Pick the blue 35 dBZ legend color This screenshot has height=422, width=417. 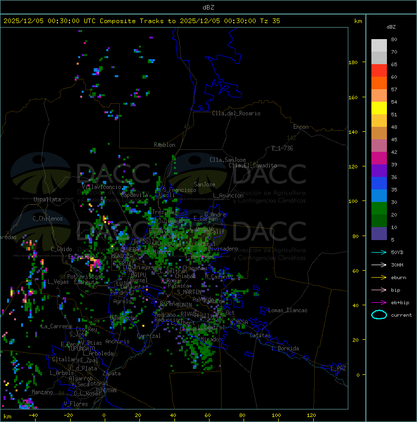pos(379,183)
